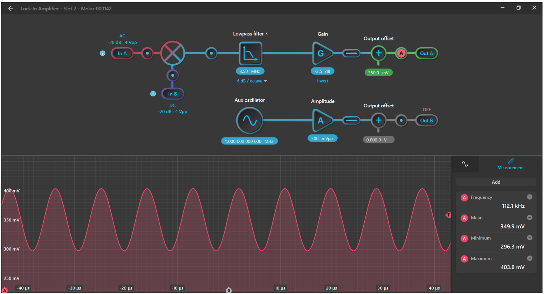This screenshot has width=544, height=294.
Task: Click the info icon next to In A
Action: tap(103, 53)
